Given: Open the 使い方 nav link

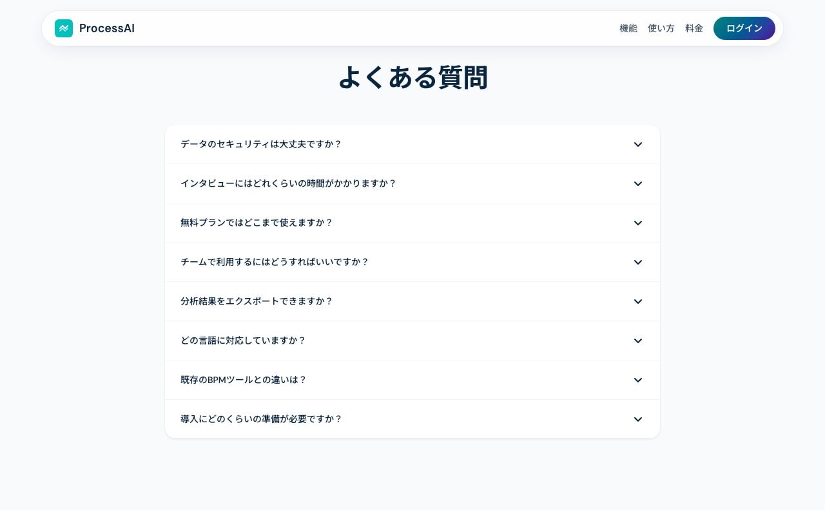Looking at the screenshot, I should coord(661,28).
